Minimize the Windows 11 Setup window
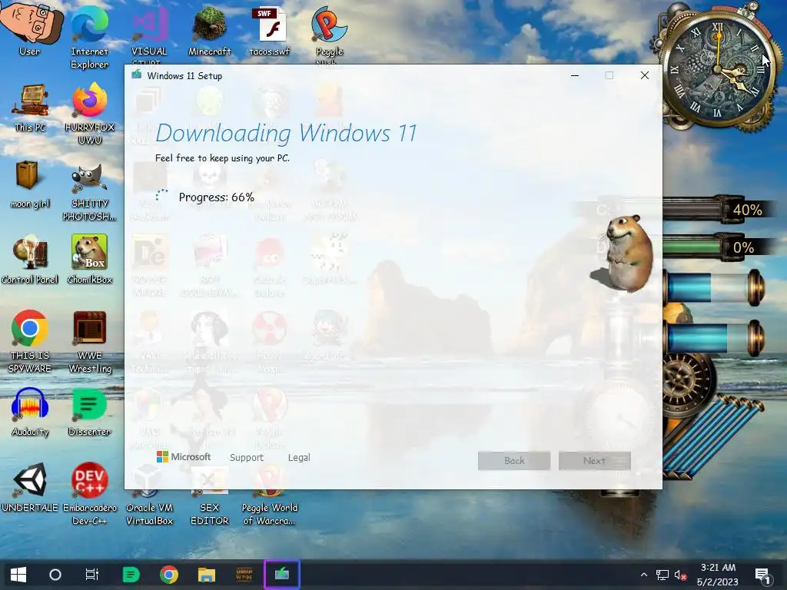 pyautogui.click(x=575, y=76)
